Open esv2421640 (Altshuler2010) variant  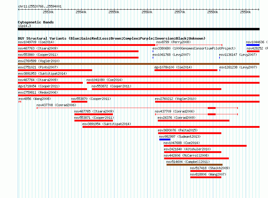(x=193, y=152)
